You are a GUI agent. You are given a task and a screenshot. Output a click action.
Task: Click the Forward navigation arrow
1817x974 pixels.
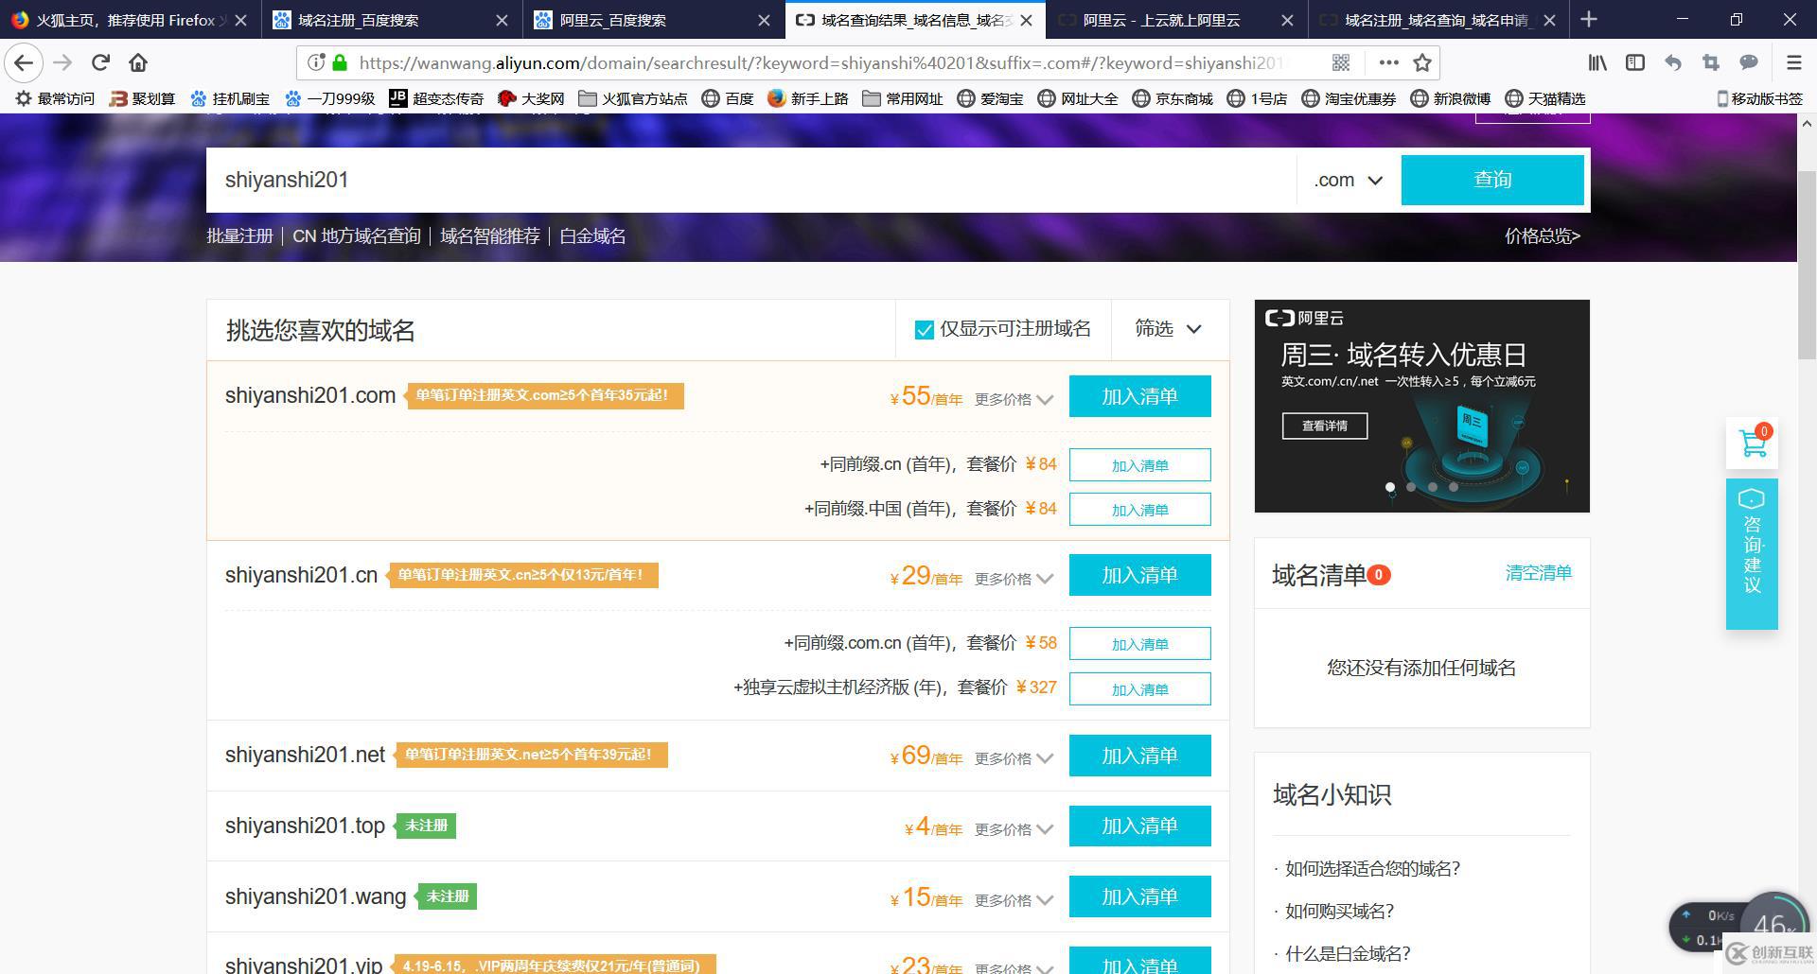62,62
